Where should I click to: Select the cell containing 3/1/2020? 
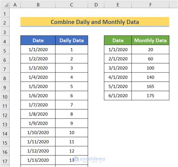118,68
